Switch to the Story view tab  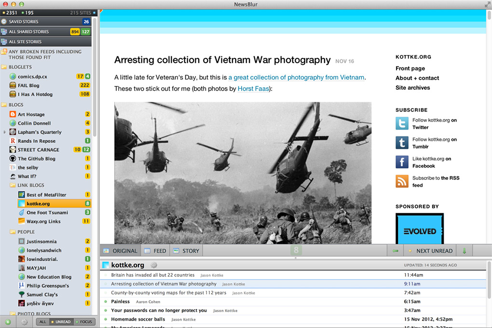click(186, 251)
